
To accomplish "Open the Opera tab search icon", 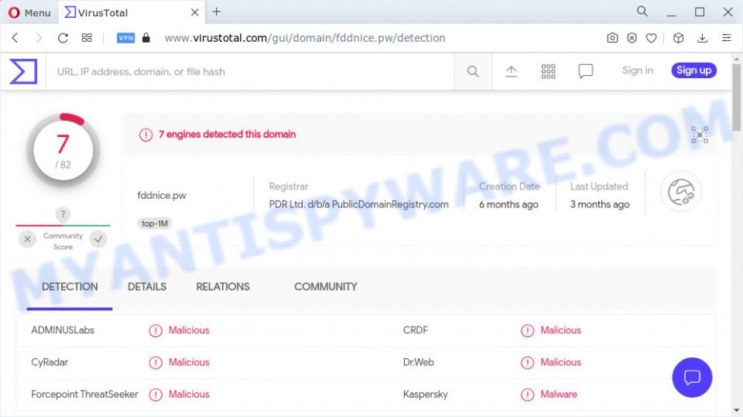I will (642, 12).
